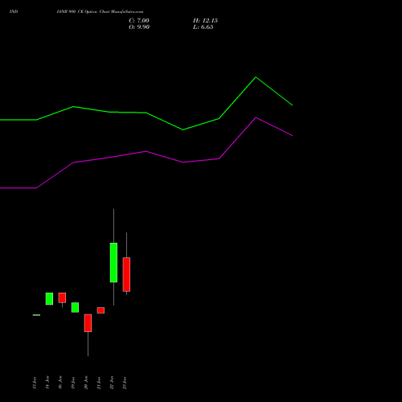The image size is (402, 402).
Task: Click the high value H: 12.15
Action: 205,21
